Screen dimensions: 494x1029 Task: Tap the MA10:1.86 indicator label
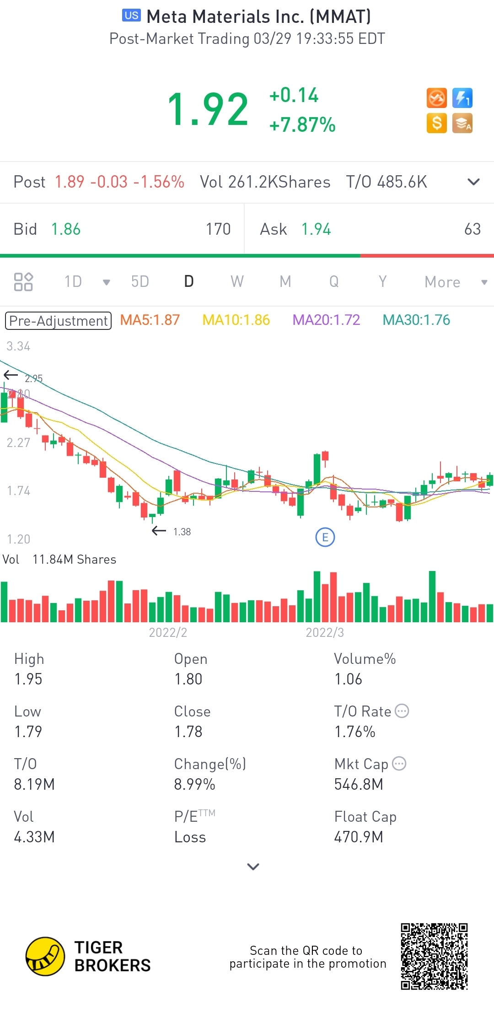[x=236, y=320]
